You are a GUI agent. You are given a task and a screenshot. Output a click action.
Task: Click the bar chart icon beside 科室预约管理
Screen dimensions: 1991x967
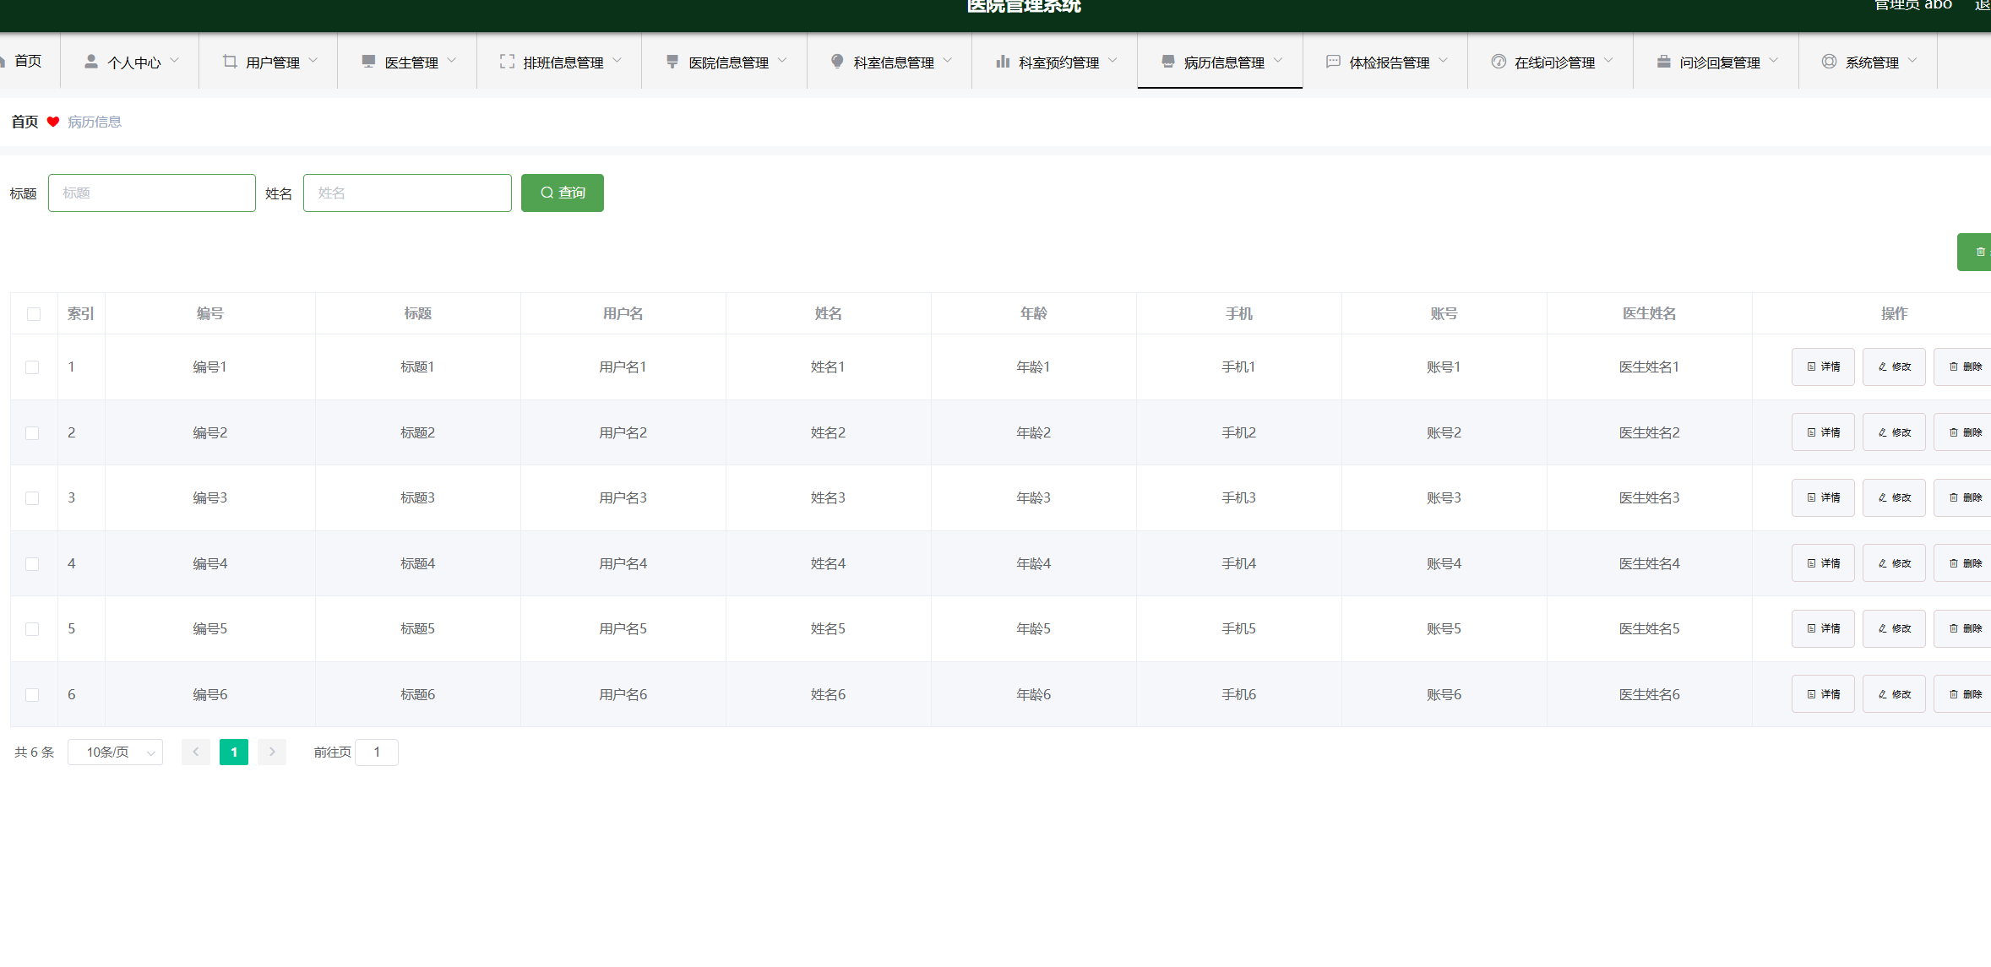(x=1003, y=62)
